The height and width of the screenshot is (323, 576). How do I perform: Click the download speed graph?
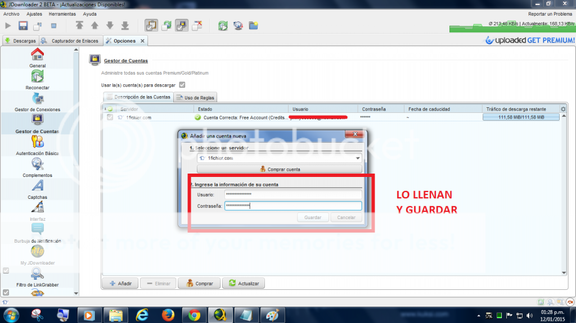pos(512,26)
